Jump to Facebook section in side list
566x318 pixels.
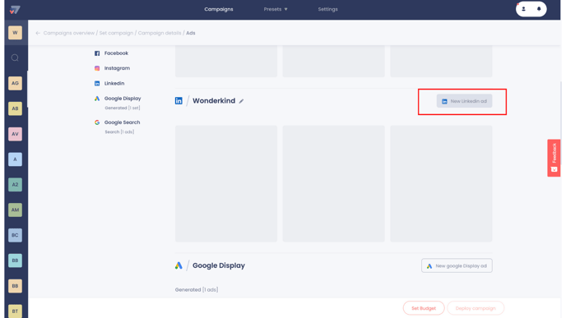[x=111, y=53]
